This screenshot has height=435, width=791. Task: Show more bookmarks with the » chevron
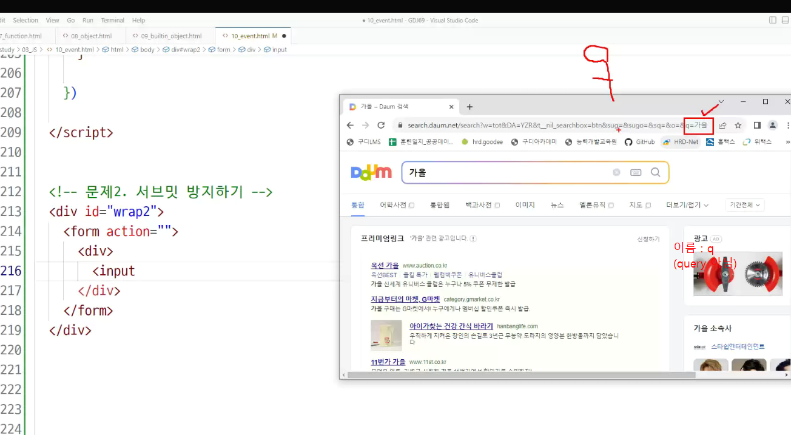(x=787, y=142)
